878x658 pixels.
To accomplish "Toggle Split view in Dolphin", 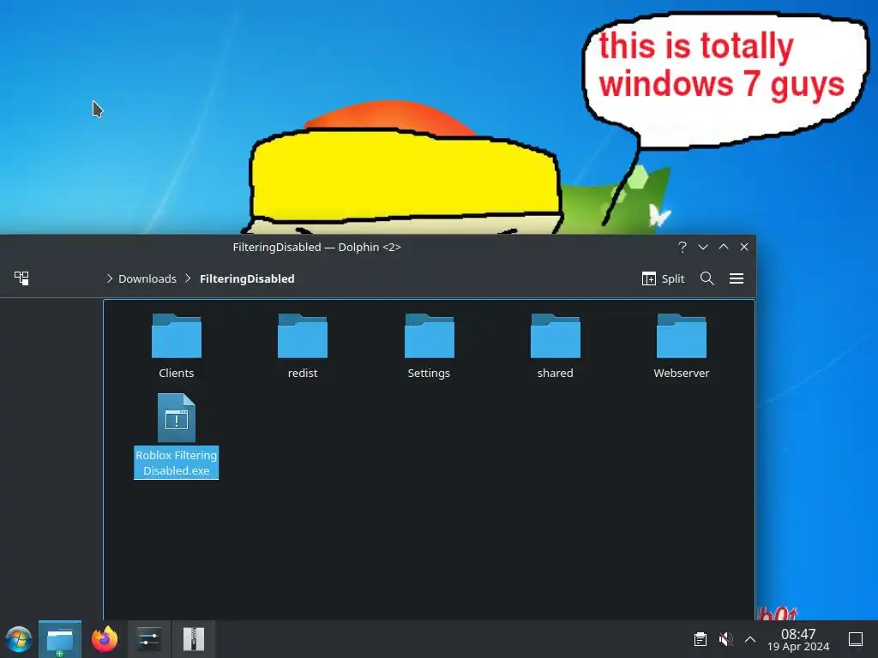I will 664,278.
